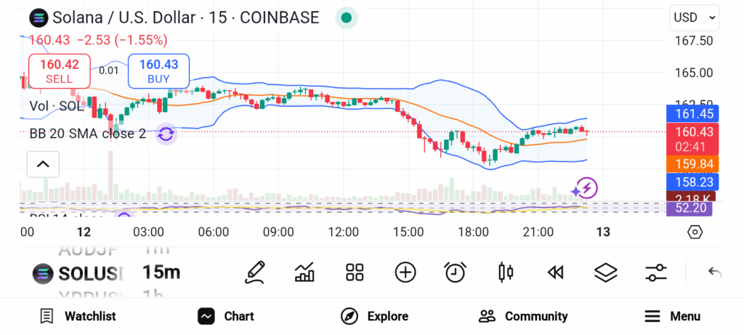The height and width of the screenshot is (335, 744).
Task: Select the 15m interval picker
Action: click(x=161, y=273)
